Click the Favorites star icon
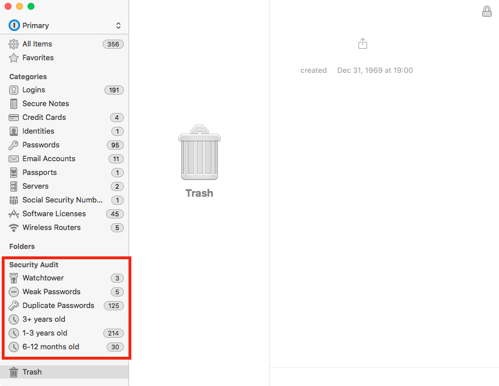The height and width of the screenshot is (386, 499). [x=14, y=58]
